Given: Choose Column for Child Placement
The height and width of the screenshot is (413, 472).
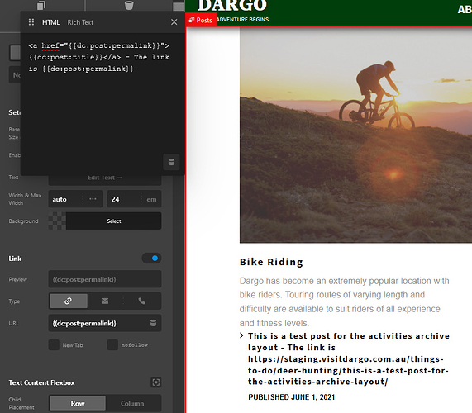Looking at the screenshot, I should (132, 403).
